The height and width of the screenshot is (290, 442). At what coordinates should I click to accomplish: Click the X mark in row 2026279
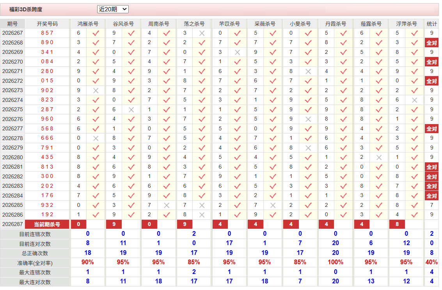(x=308, y=148)
